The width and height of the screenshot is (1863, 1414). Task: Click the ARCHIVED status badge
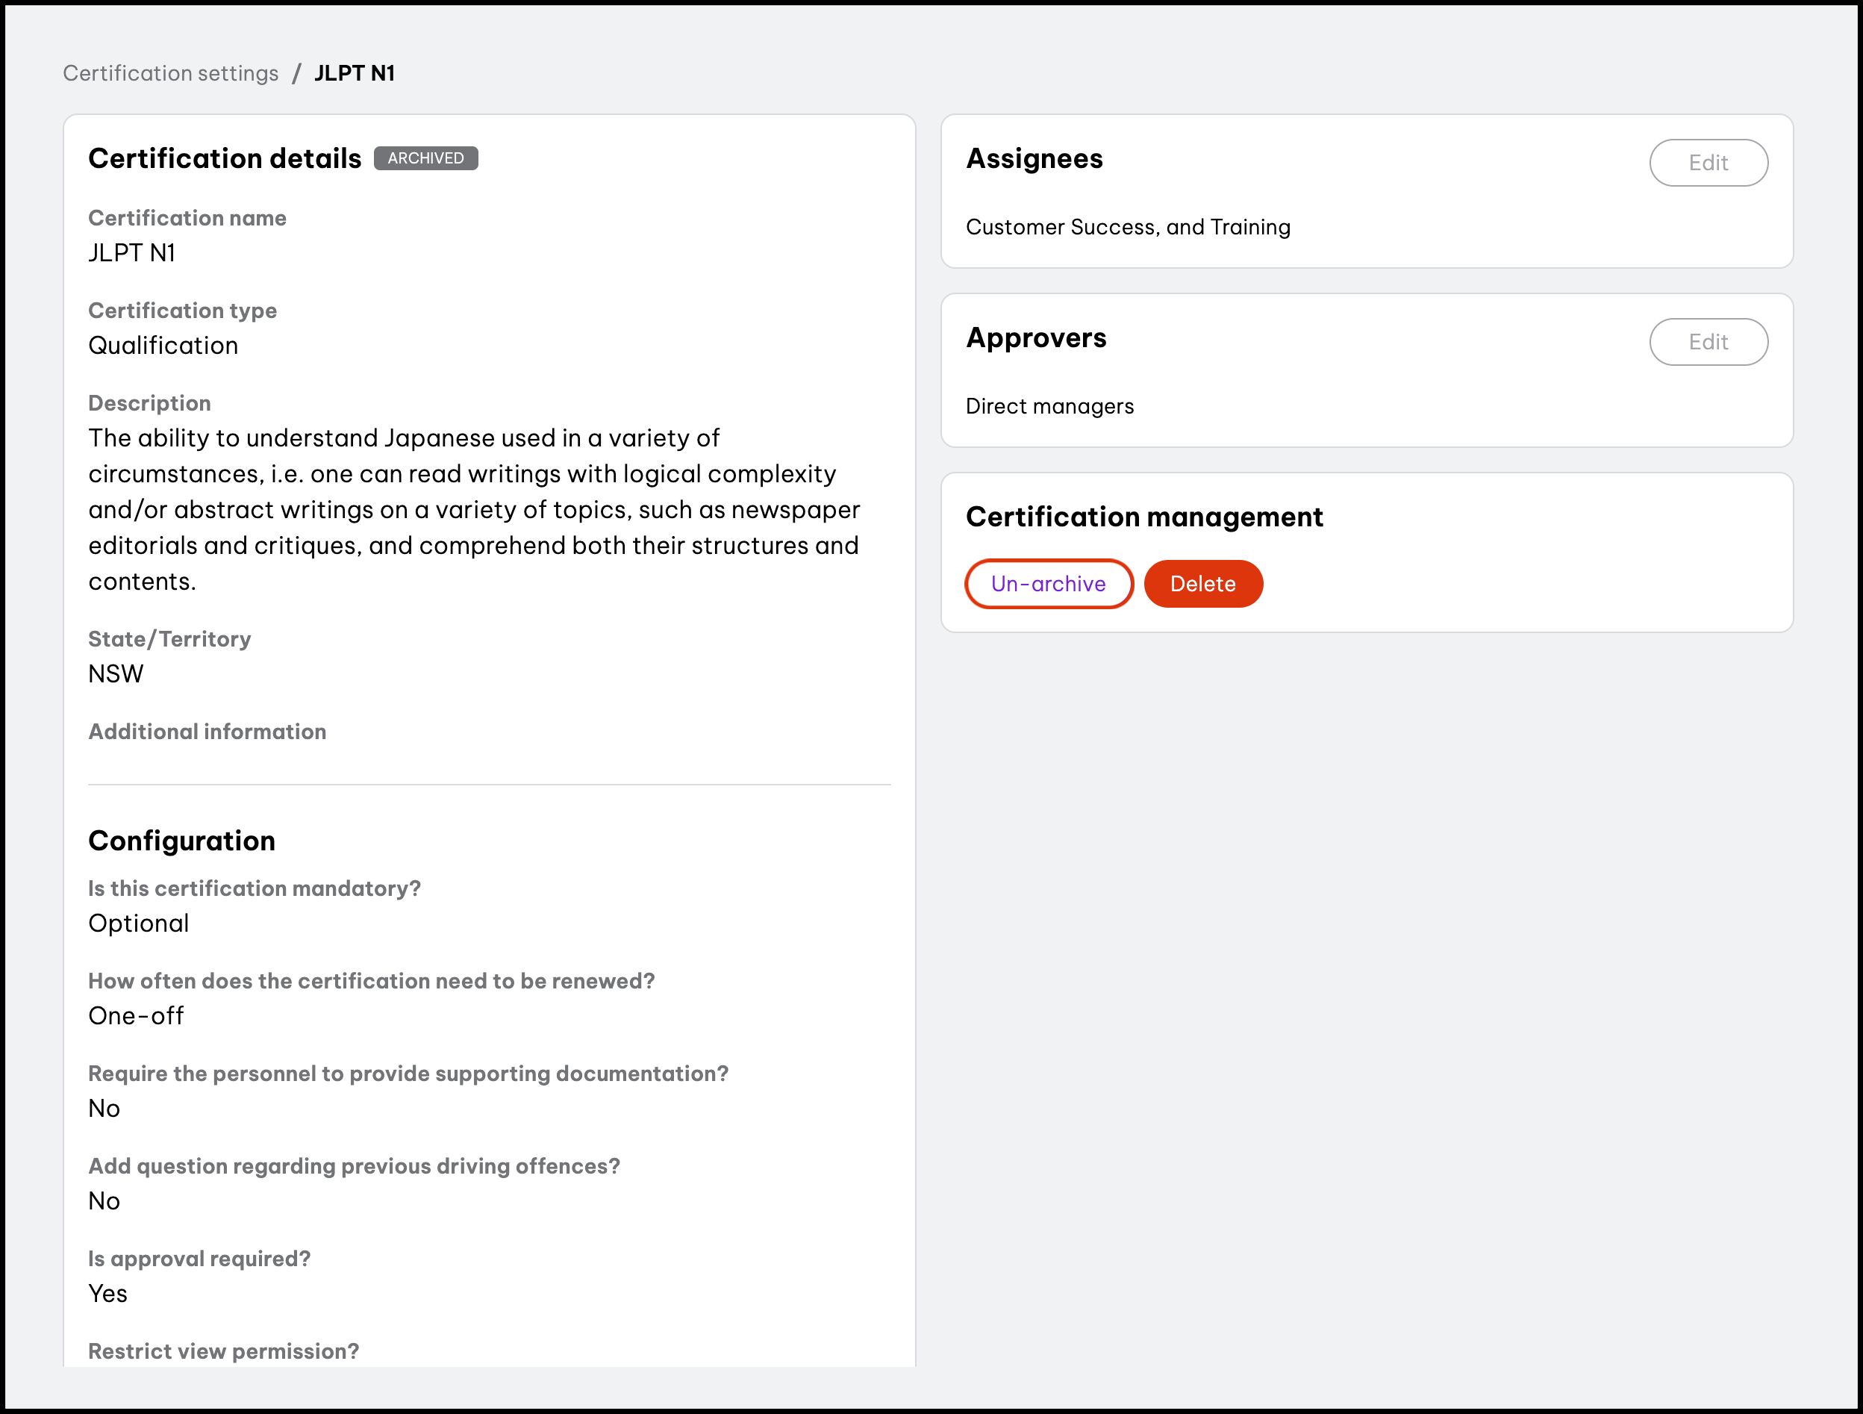[426, 158]
